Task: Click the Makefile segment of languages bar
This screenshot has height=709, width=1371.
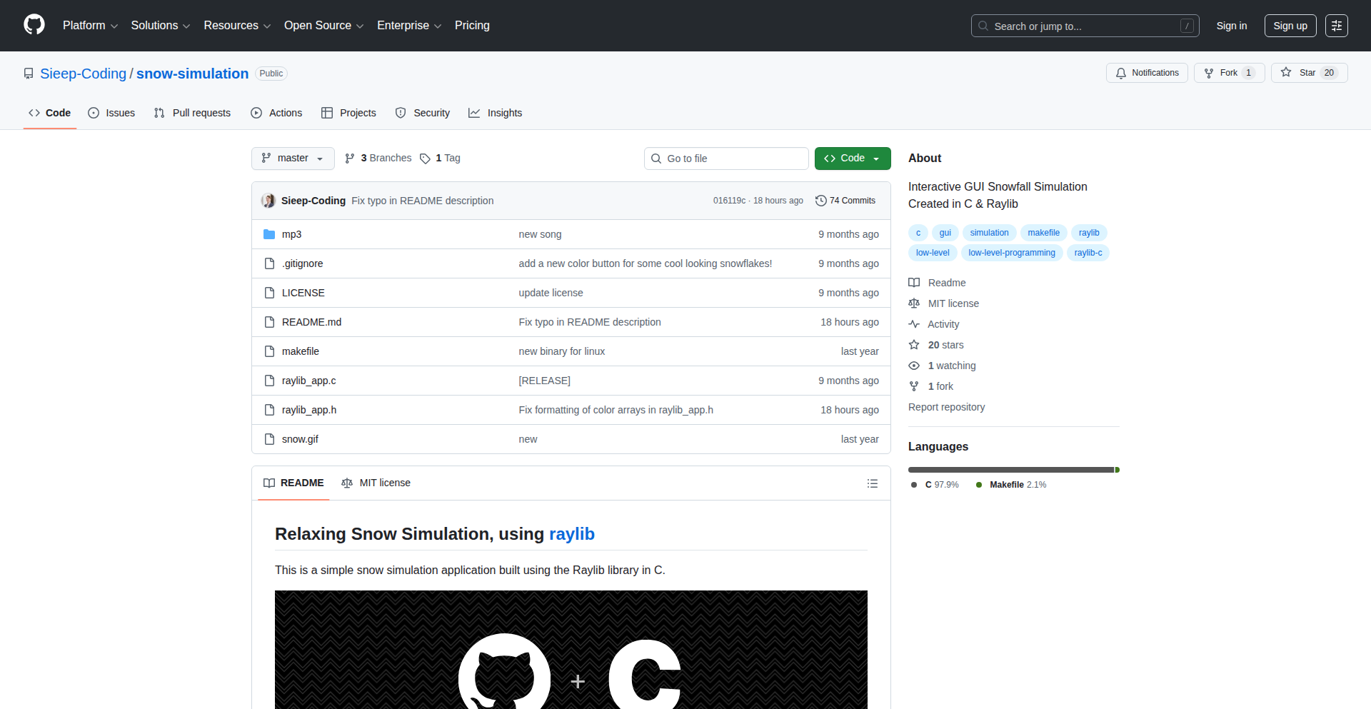Action: click(x=1118, y=470)
